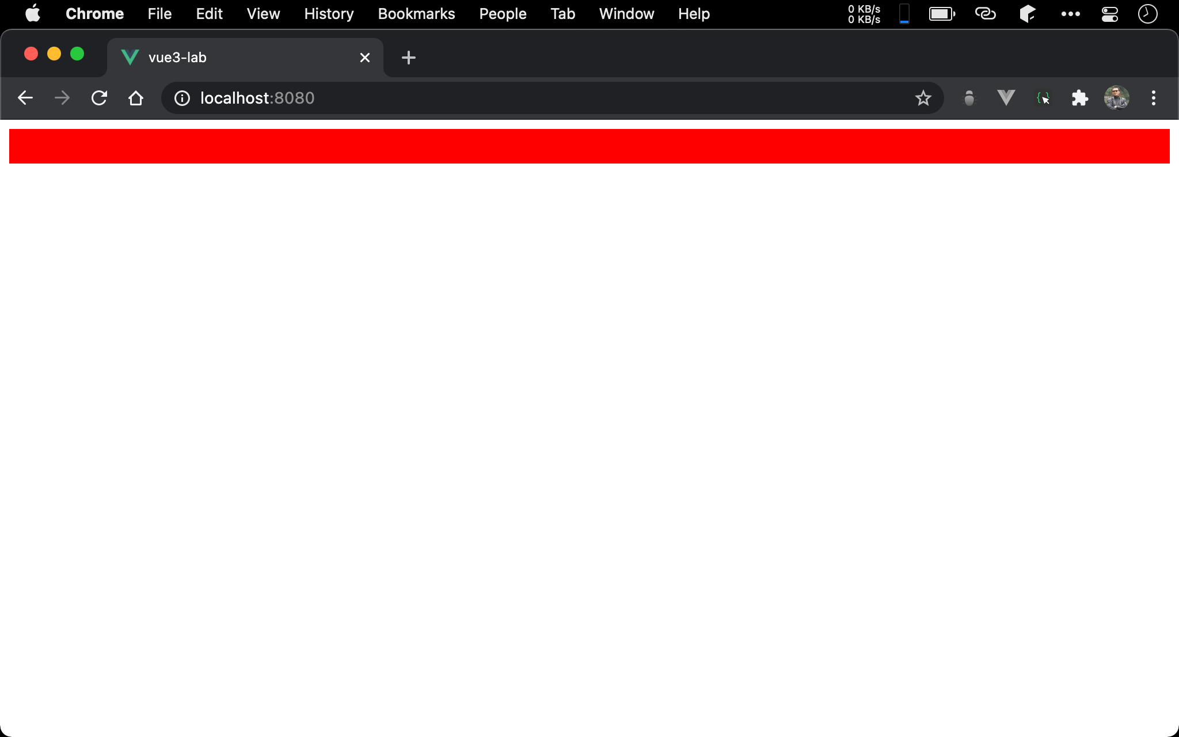Open the History menu
This screenshot has width=1179, height=737.
click(329, 14)
